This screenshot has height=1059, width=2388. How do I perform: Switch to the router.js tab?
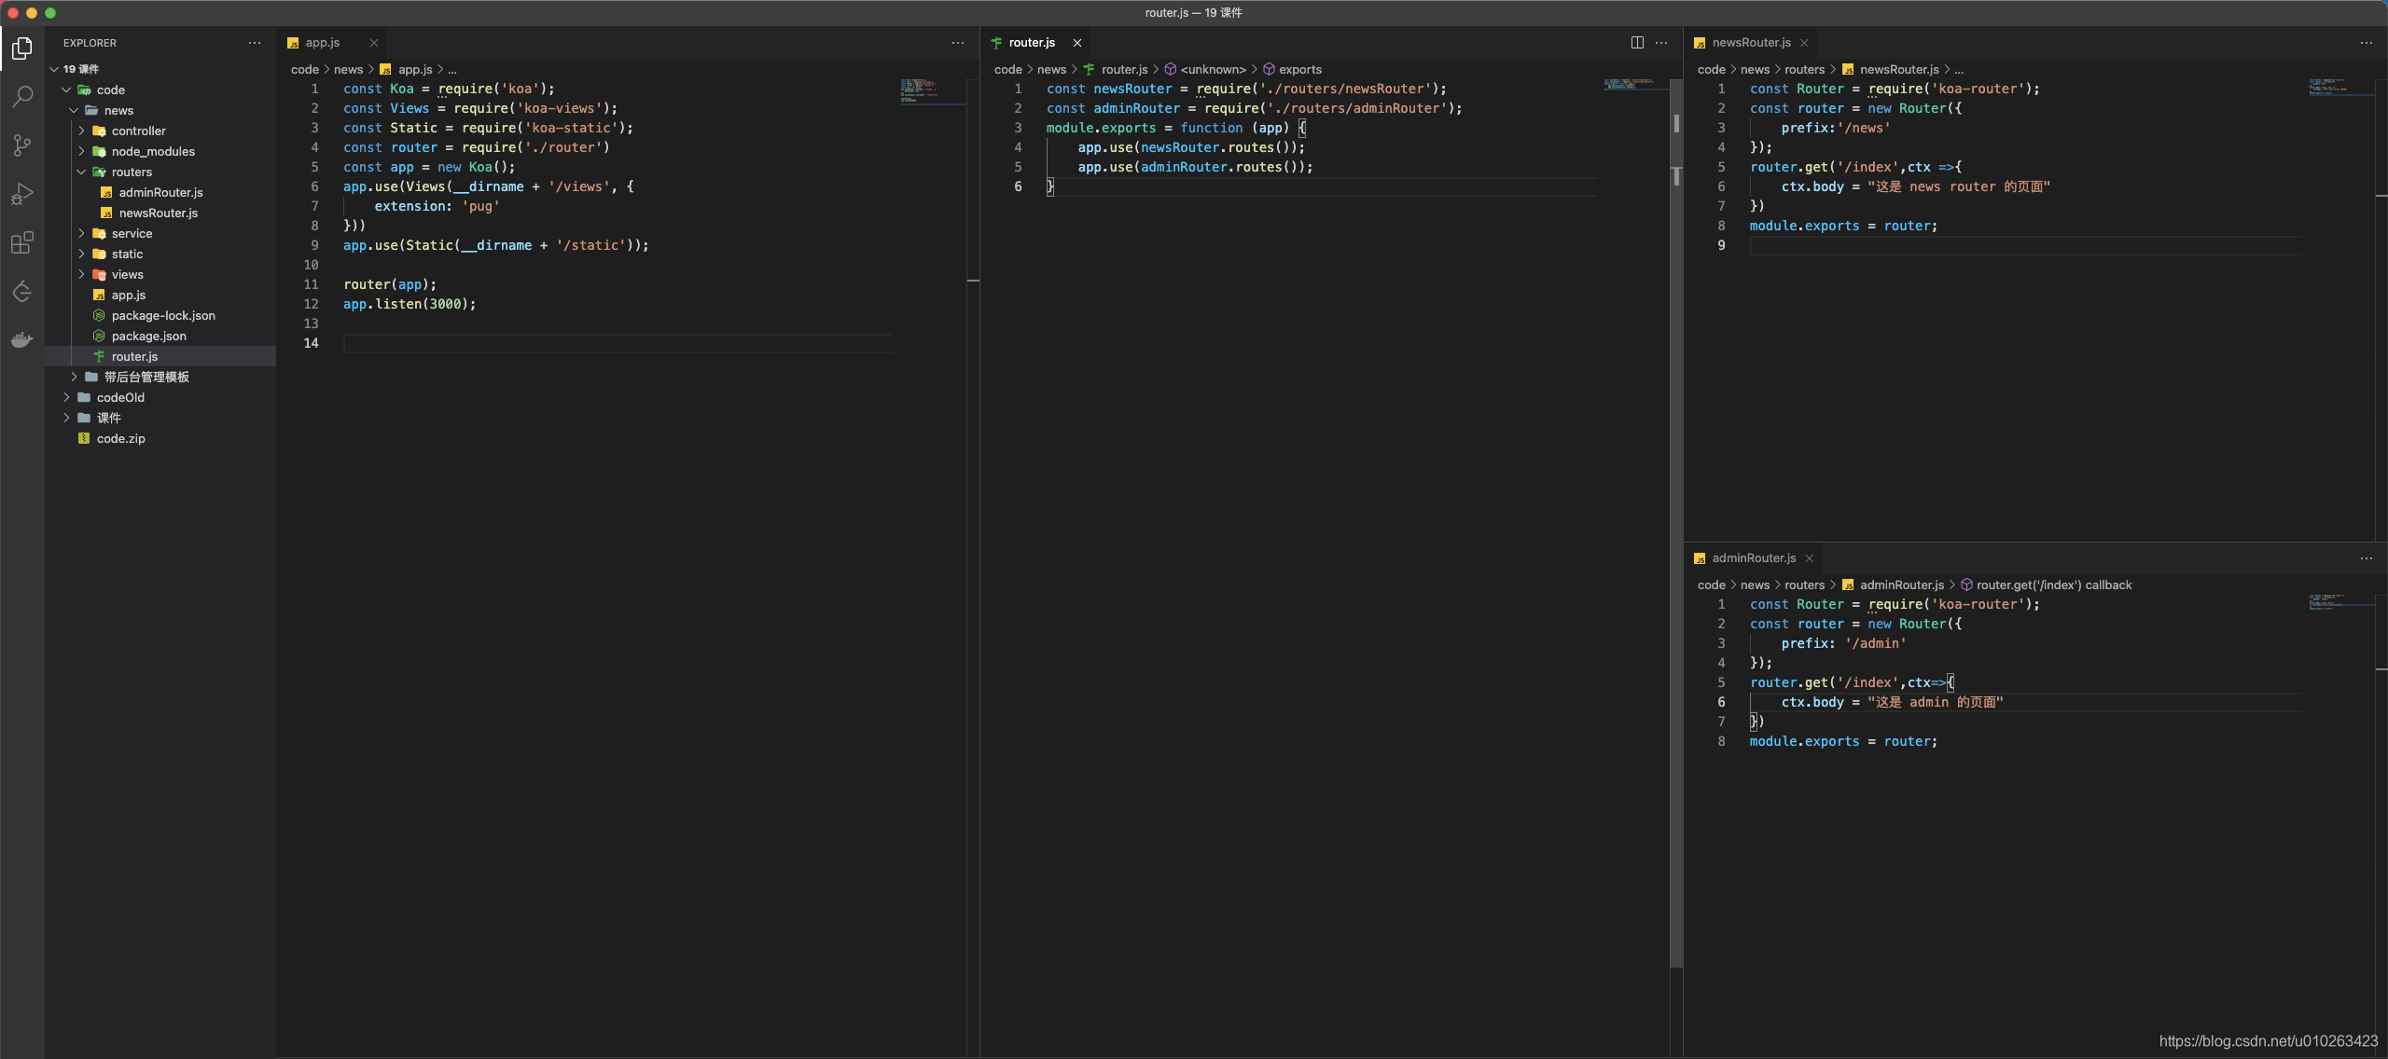tap(1032, 43)
